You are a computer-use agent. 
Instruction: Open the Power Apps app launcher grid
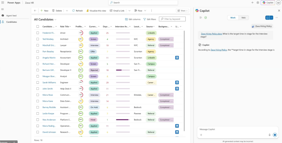point(2,2)
